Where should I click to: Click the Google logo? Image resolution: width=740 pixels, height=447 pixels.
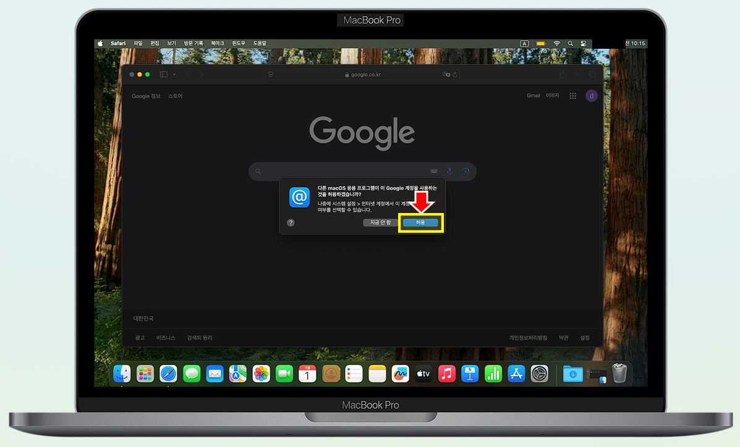[362, 133]
